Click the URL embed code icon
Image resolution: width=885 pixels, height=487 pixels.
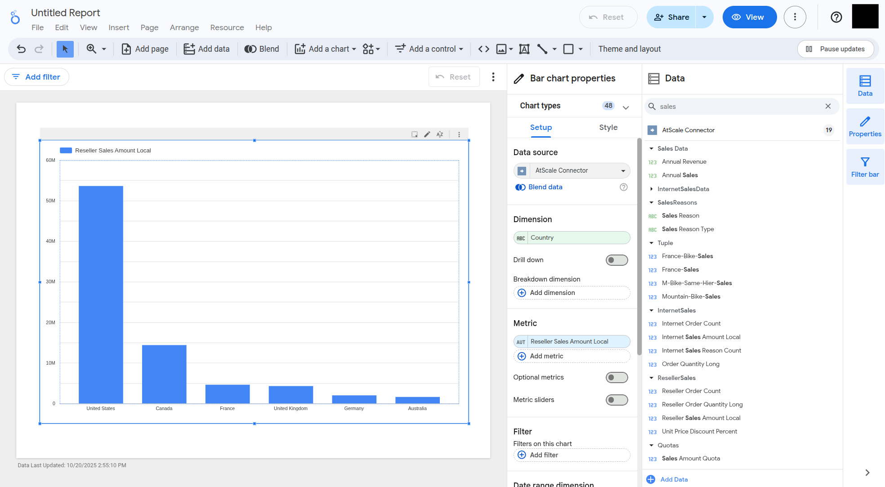484,49
